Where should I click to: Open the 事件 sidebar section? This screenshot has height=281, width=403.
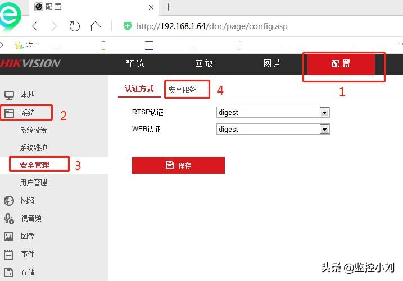point(28,254)
